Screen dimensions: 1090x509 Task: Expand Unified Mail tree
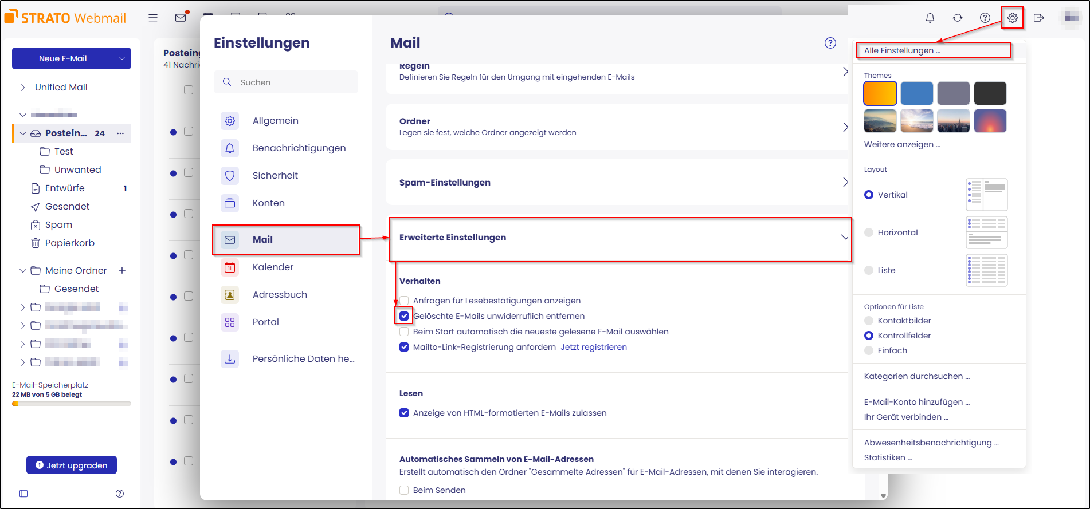point(23,88)
